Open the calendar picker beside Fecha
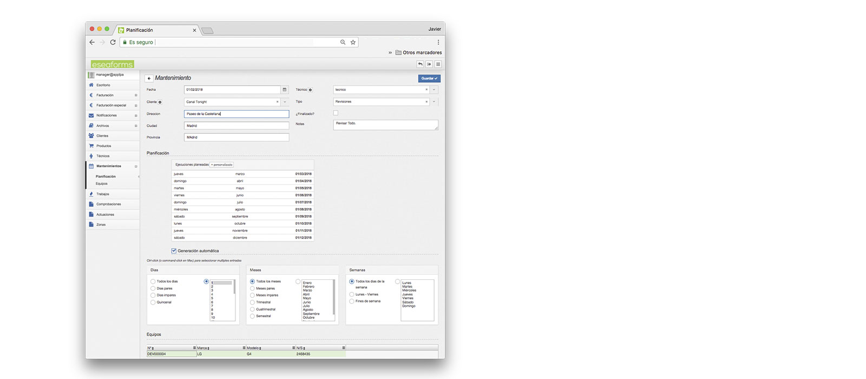Viewport: 866px width, 379px height. (x=285, y=90)
